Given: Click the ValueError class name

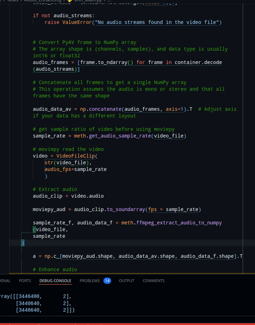Looking at the screenshot, I should (x=77, y=22).
